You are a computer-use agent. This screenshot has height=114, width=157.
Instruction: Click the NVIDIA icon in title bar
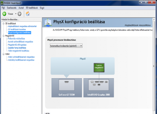2,3
